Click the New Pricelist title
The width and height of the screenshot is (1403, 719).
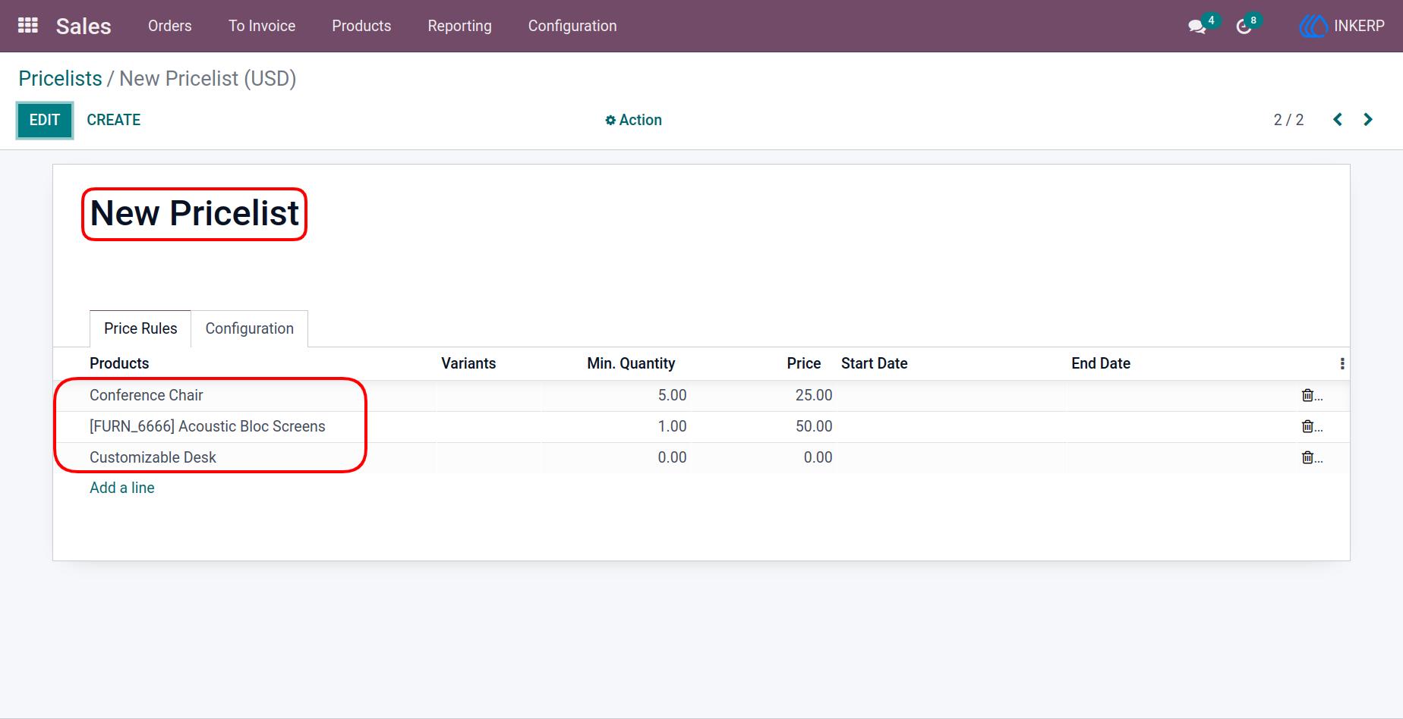coord(194,213)
